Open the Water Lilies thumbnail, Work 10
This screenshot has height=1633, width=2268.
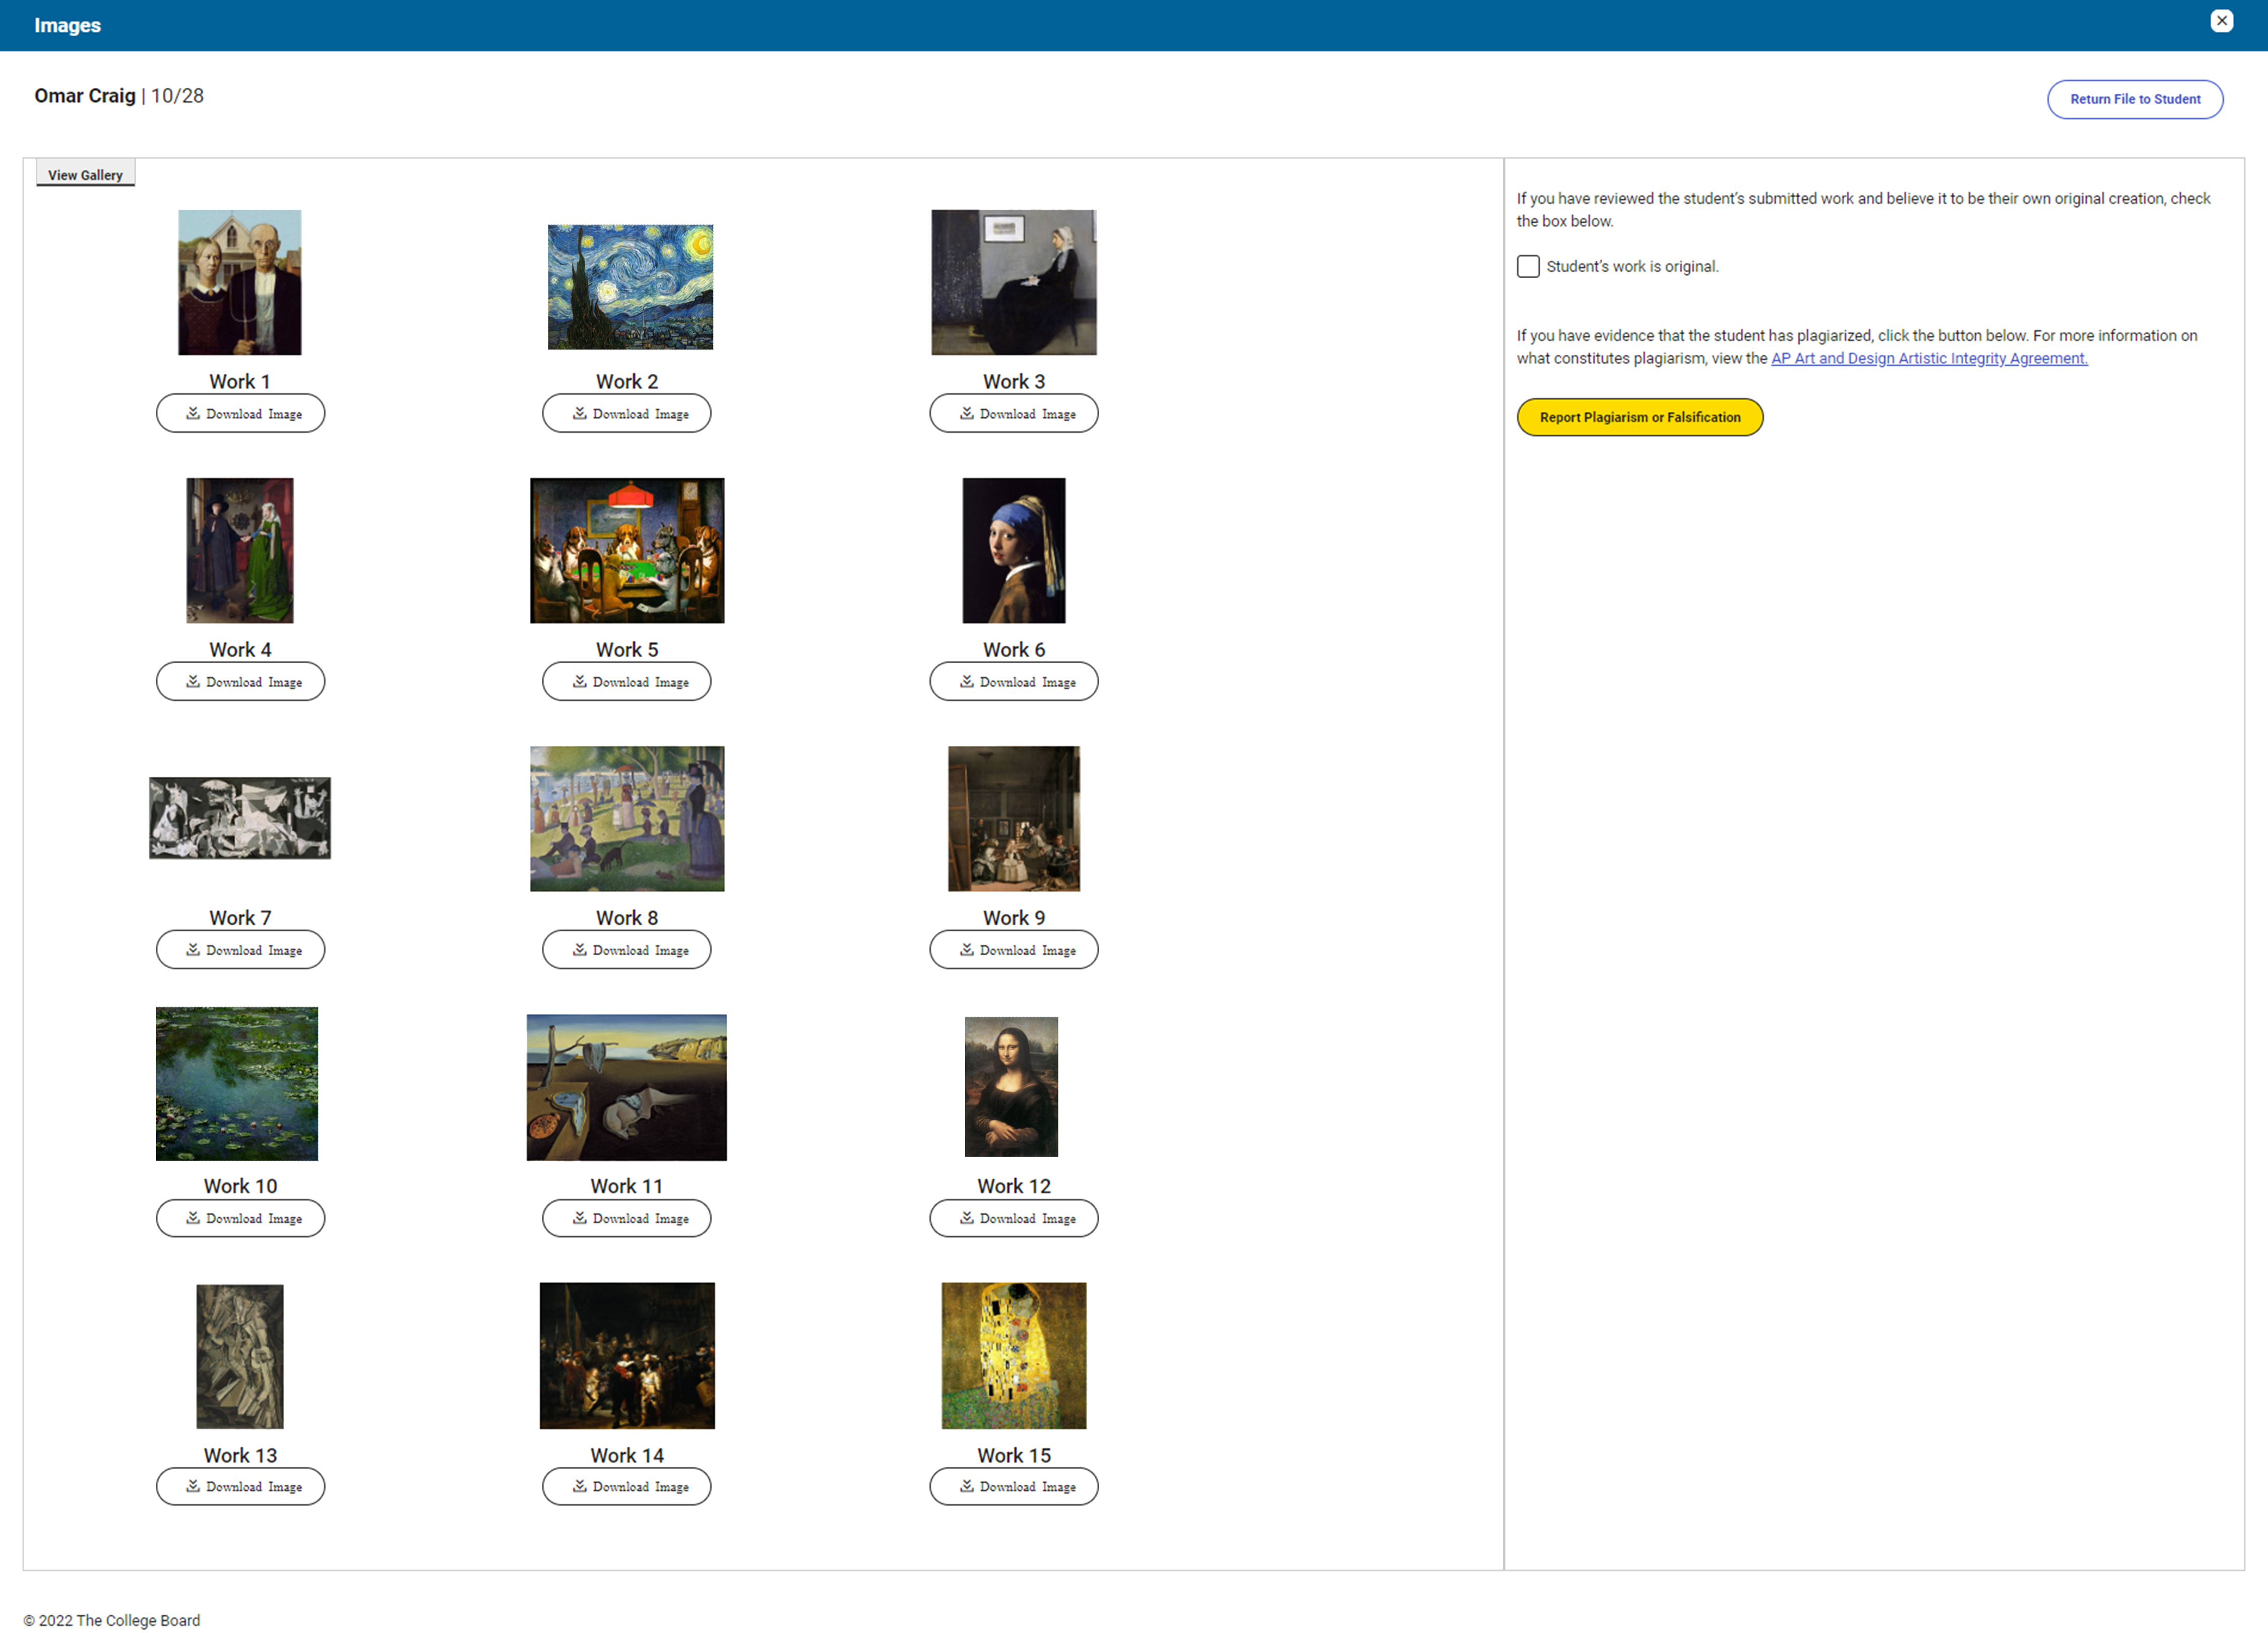237,1083
